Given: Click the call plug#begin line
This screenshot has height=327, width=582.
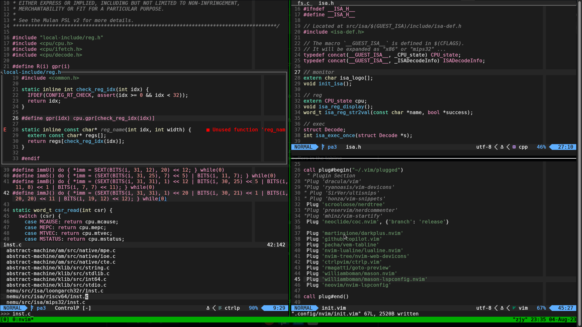Looking at the screenshot, I should point(353,170).
